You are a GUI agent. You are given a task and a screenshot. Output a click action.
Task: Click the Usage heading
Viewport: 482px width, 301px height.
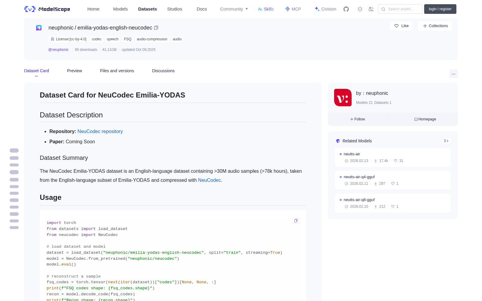tap(51, 197)
